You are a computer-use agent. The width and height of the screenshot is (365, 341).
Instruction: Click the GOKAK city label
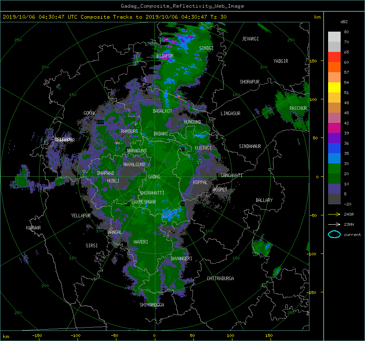coord(90,113)
